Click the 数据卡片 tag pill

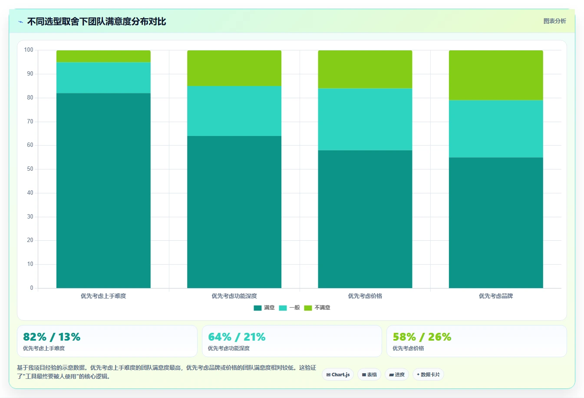point(428,375)
